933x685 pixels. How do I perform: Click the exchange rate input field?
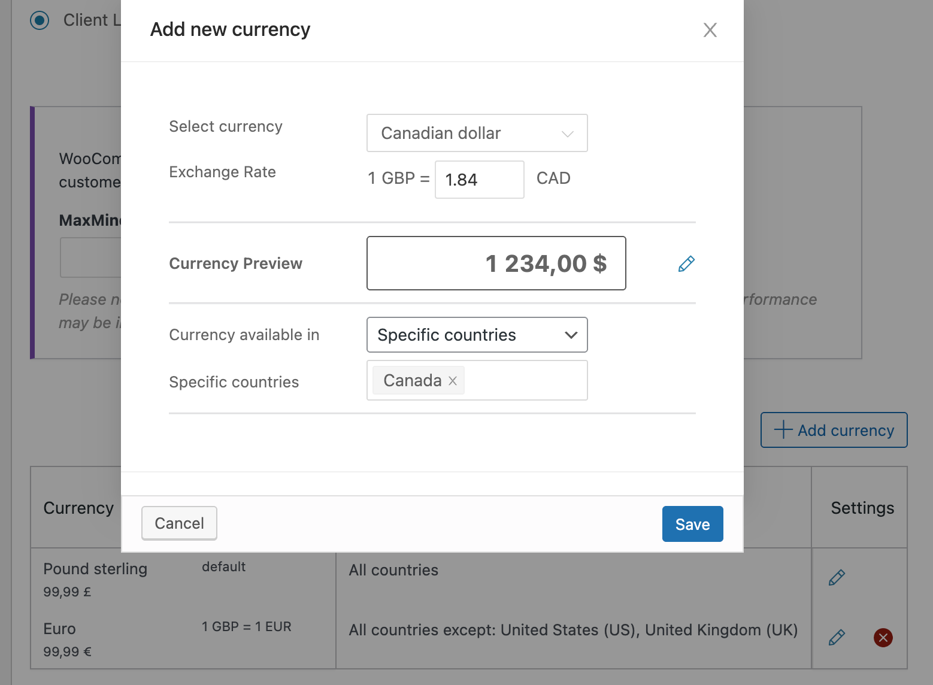(479, 180)
